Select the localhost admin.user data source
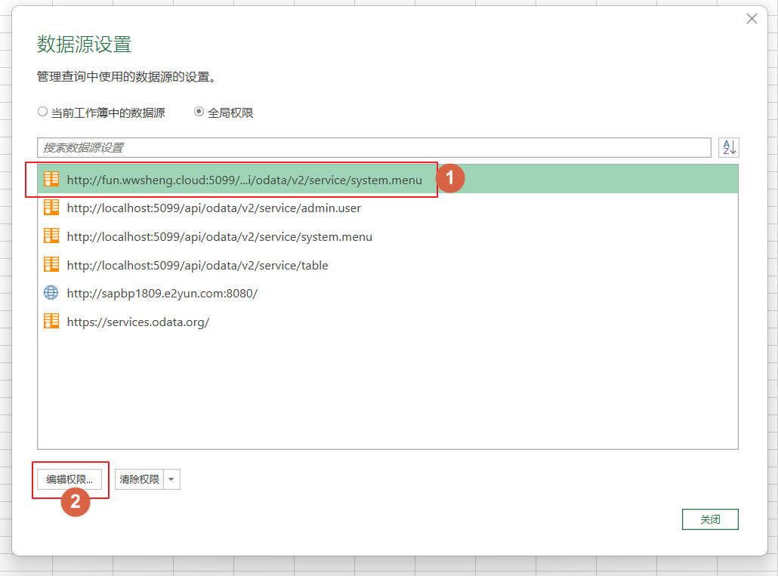 point(214,208)
